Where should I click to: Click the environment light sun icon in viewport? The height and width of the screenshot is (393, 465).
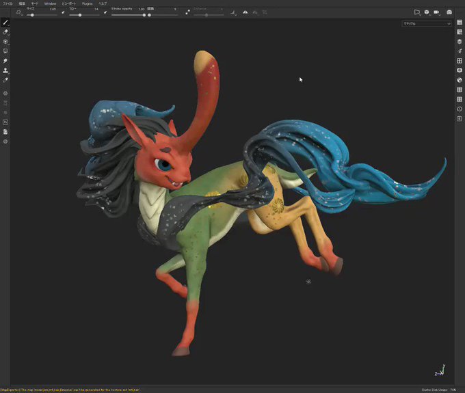click(x=308, y=282)
